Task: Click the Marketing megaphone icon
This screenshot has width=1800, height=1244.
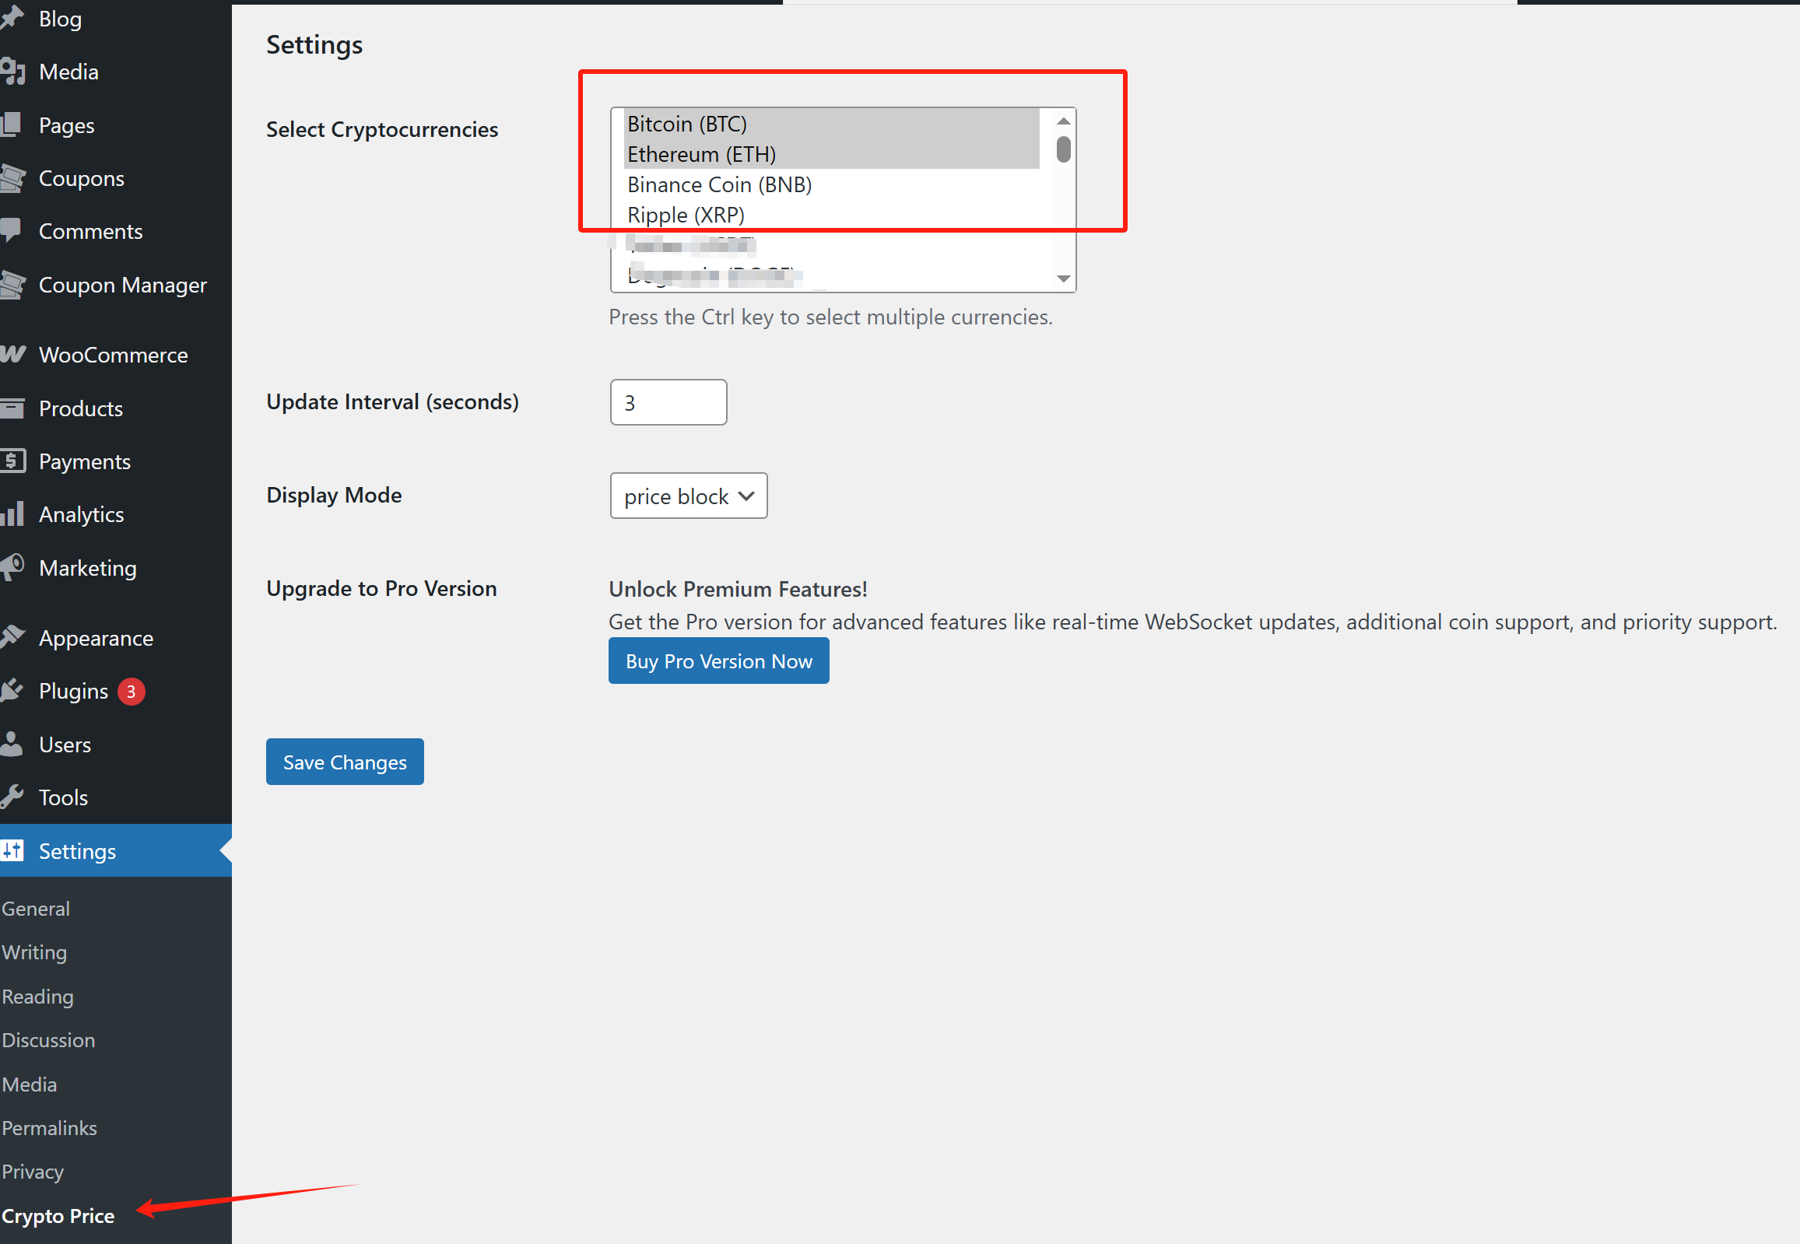Action: pyautogui.click(x=12, y=567)
